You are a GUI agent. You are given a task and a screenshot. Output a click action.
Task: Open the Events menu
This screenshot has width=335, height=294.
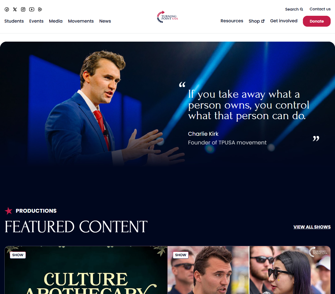coord(36,21)
